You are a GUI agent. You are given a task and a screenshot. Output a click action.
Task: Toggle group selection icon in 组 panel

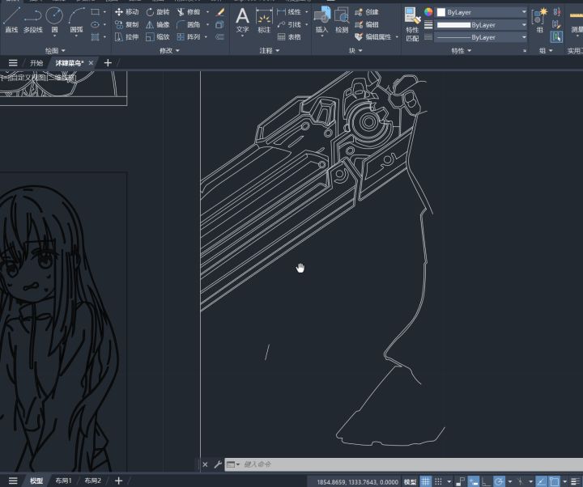[x=556, y=36]
